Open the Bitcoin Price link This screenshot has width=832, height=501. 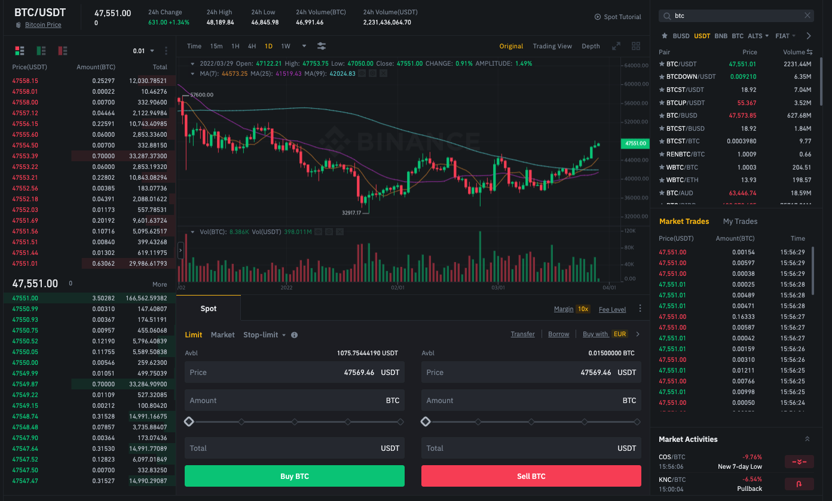click(43, 25)
